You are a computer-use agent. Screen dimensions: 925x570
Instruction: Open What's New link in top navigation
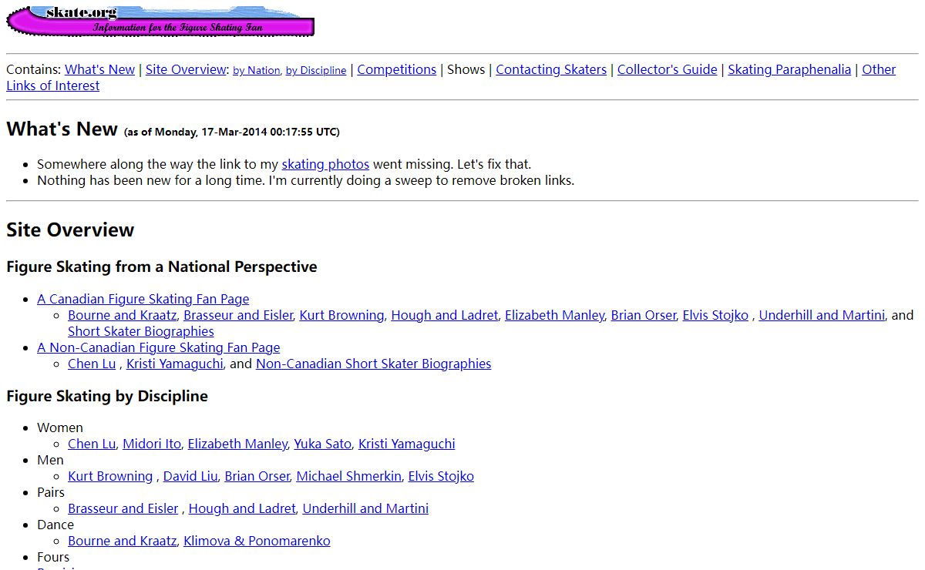click(x=99, y=69)
